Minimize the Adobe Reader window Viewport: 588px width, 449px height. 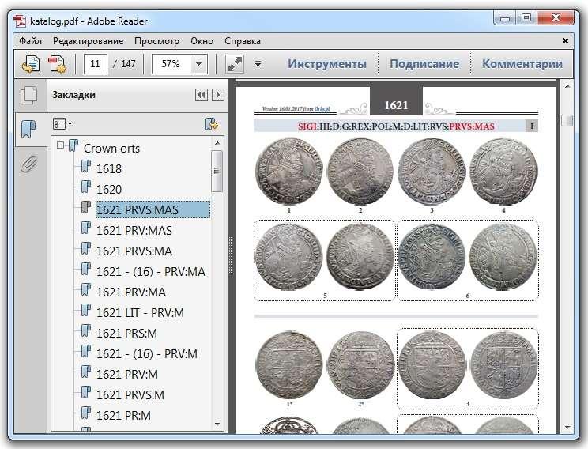505,18
